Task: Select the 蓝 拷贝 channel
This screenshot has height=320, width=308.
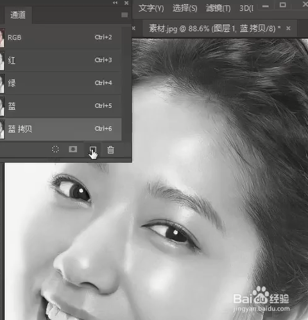Action: click(61, 129)
